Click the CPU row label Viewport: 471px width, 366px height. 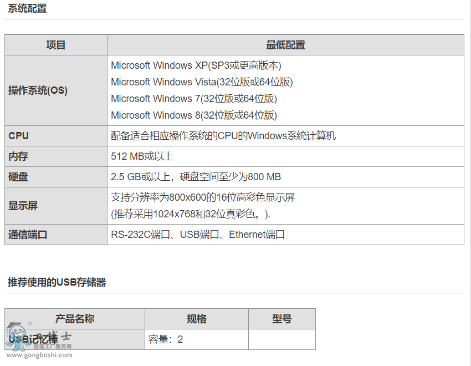[x=19, y=136]
